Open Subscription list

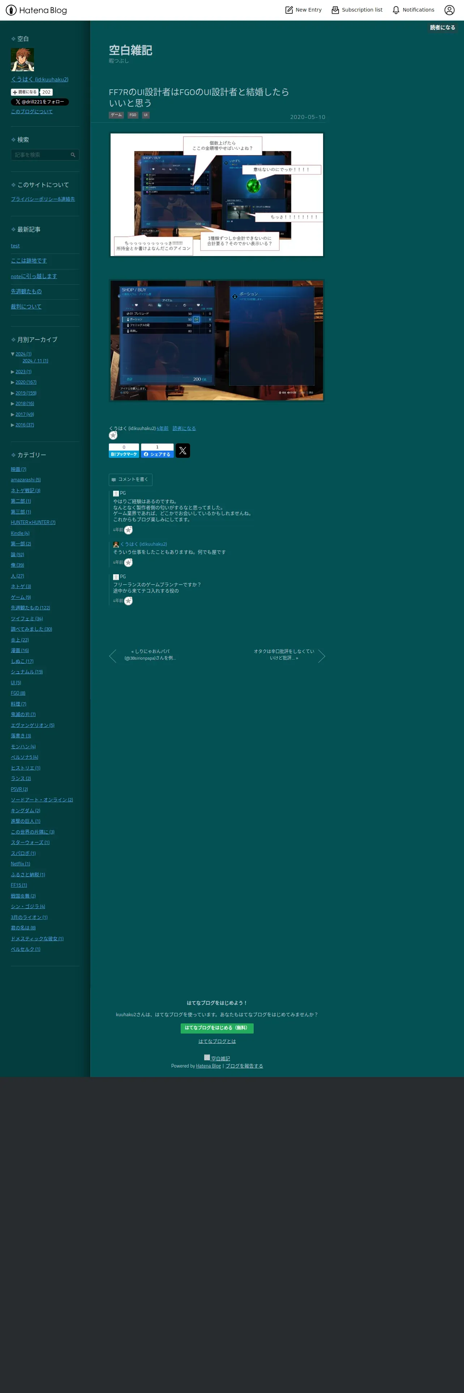357,10
